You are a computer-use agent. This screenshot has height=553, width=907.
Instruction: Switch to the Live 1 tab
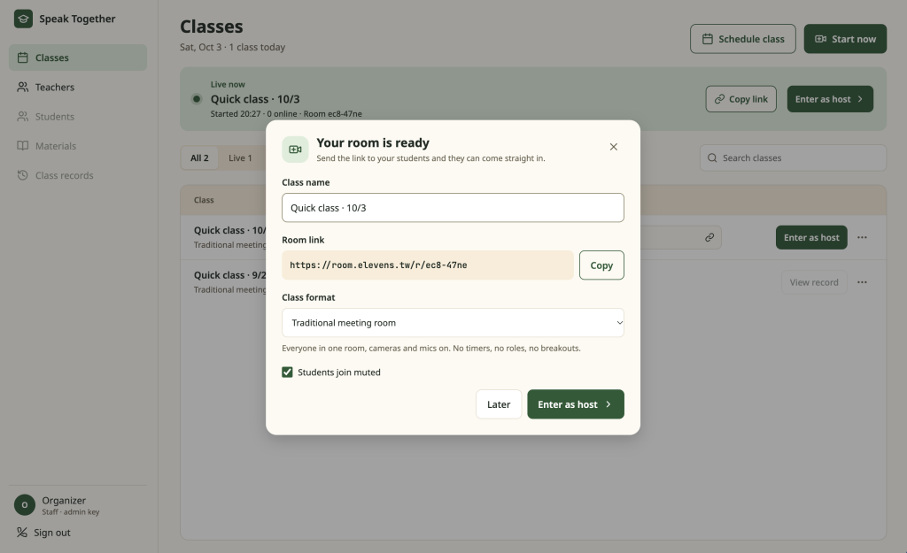(240, 157)
